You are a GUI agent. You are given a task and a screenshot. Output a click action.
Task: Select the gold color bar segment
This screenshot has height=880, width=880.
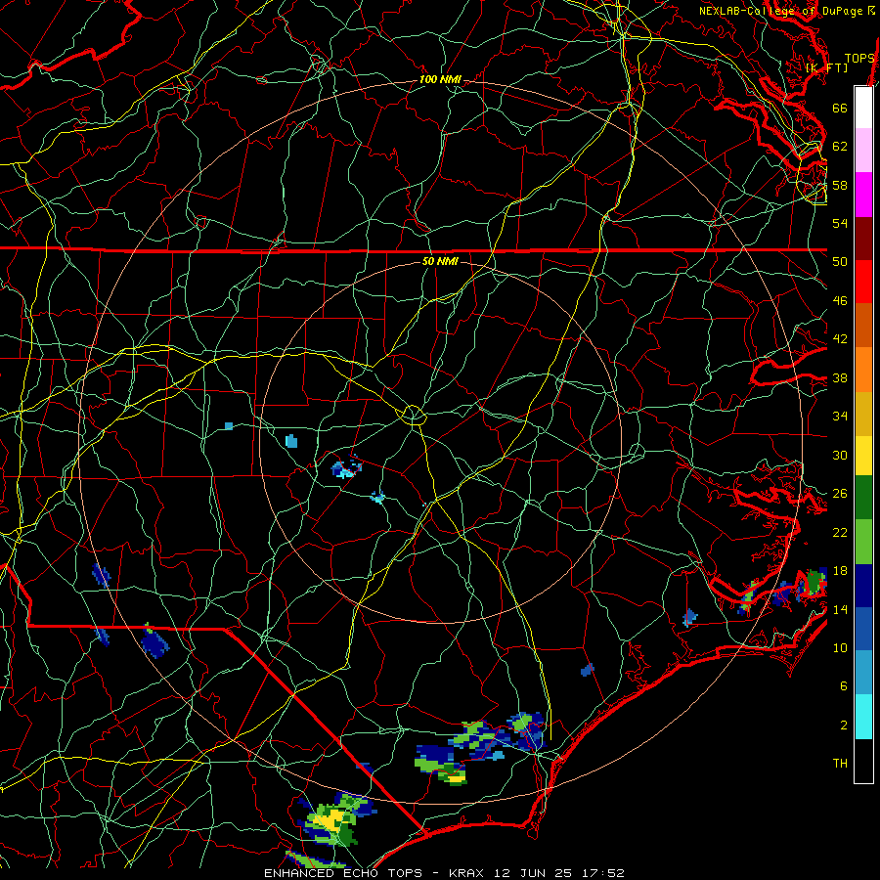[x=863, y=414]
